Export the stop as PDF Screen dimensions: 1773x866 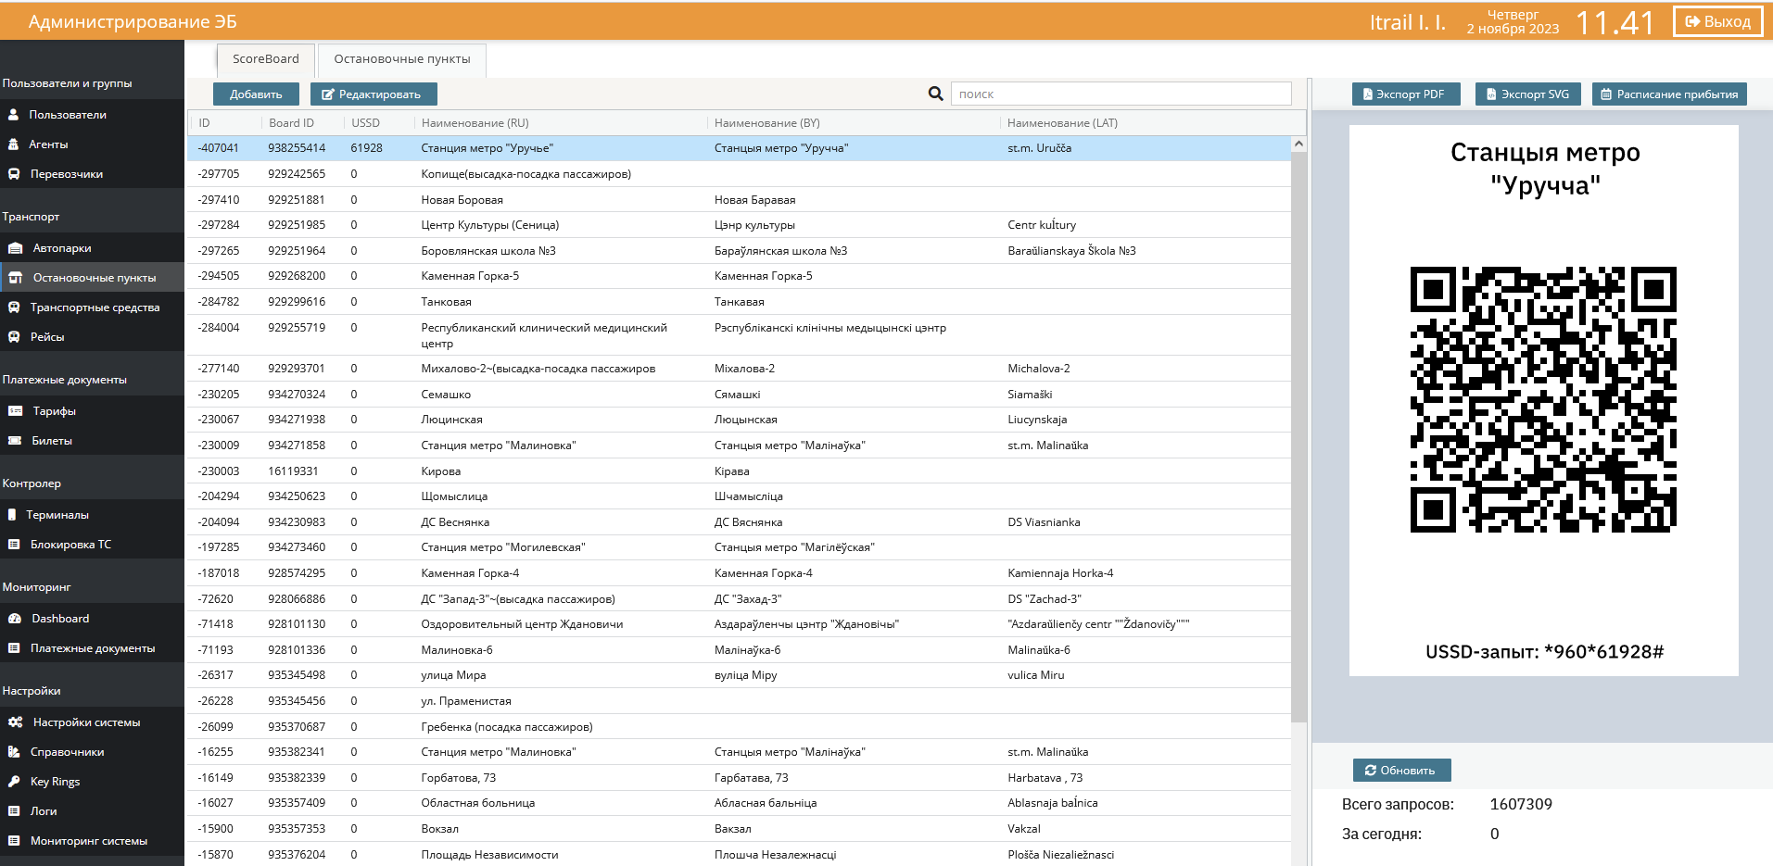1405,94
